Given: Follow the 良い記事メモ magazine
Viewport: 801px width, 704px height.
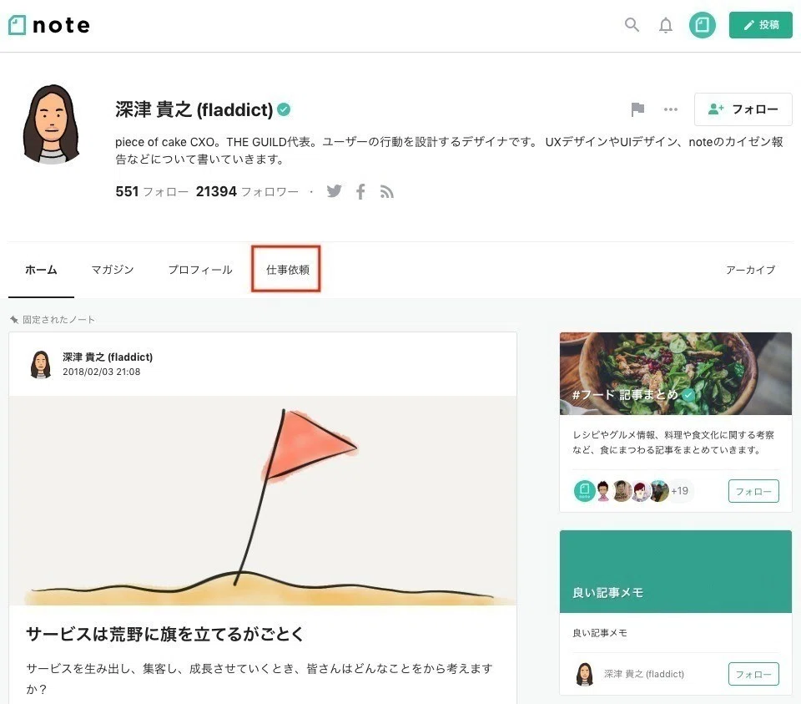Looking at the screenshot, I should point(753,674).
